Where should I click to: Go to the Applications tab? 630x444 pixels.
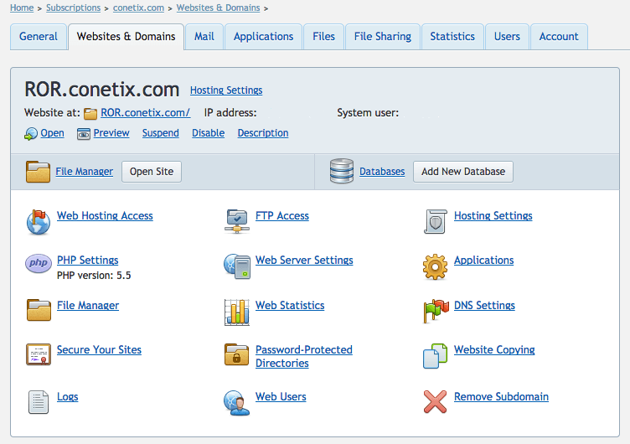[x=264, y=37]
